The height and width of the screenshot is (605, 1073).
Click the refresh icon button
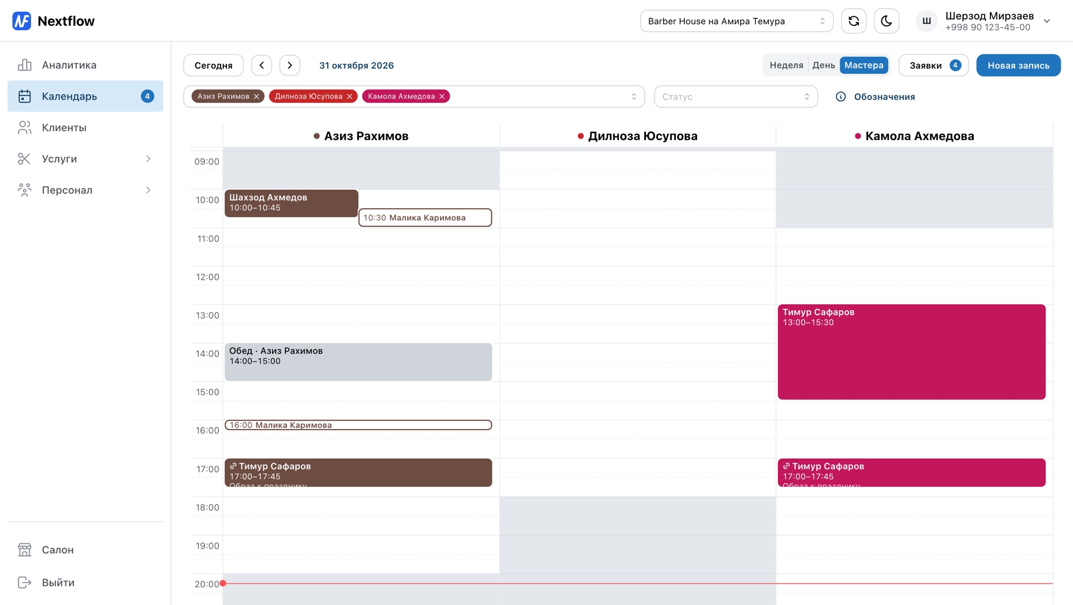[x=854, y=21]
